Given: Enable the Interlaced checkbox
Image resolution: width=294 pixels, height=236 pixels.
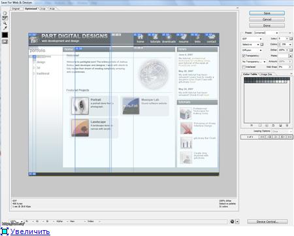Looking at the screenshot, I should click(x=244, y=67).
